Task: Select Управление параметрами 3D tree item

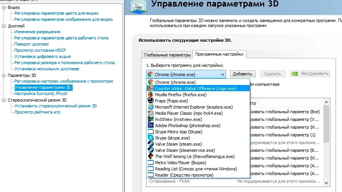Action: [43, 87]
